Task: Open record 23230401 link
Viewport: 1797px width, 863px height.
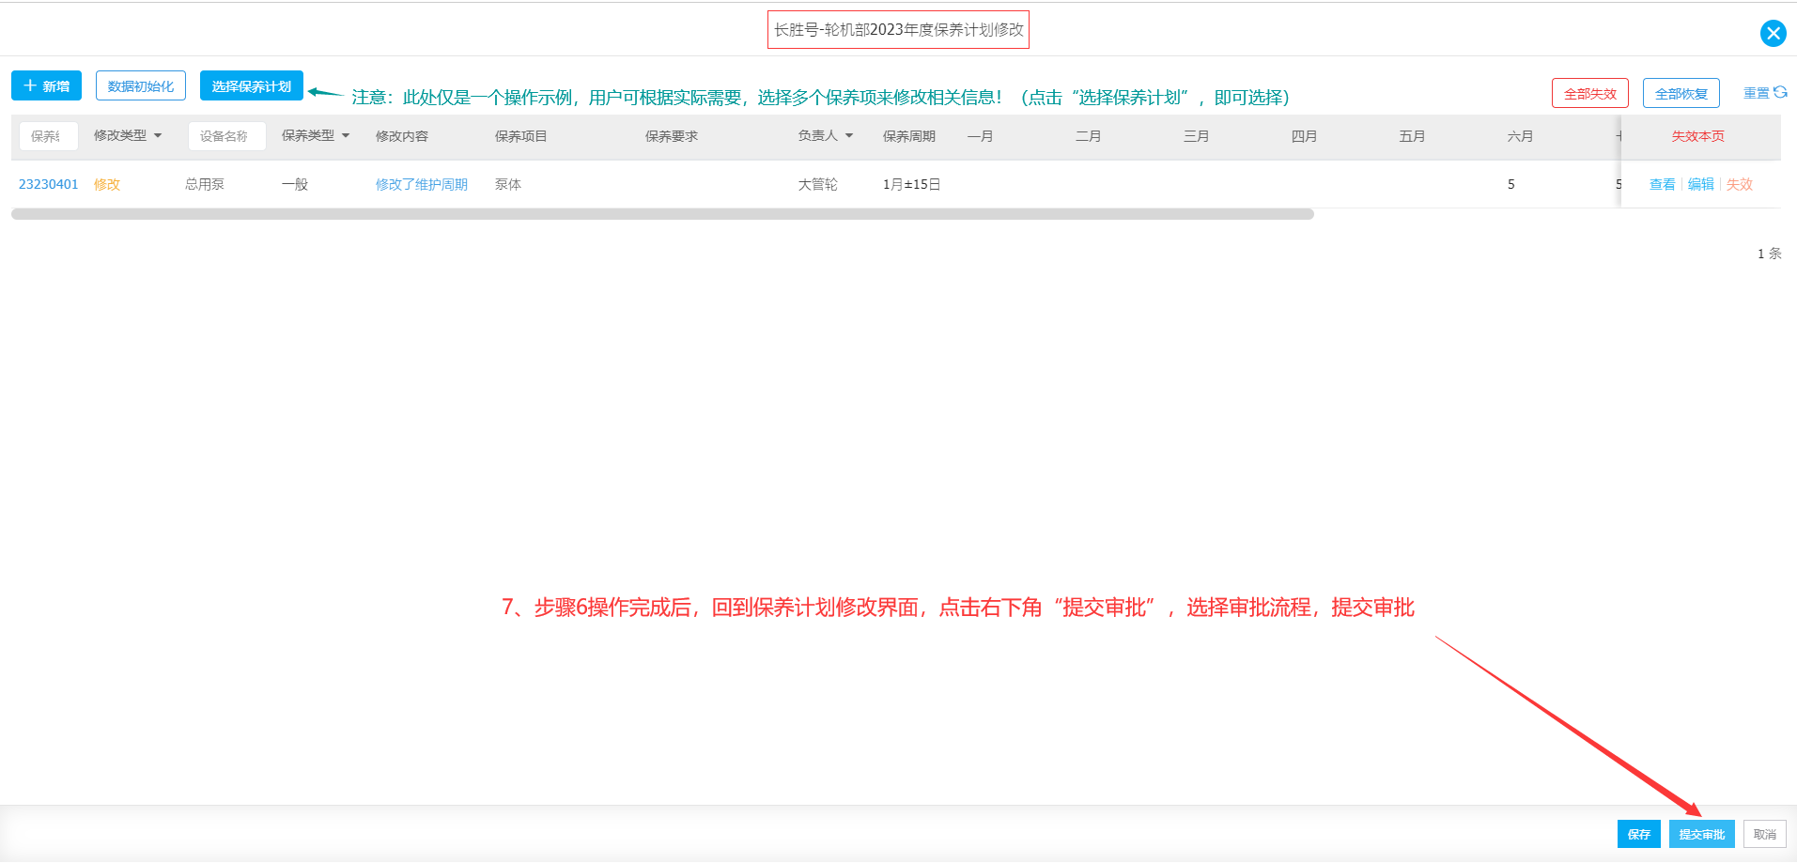Action: [49, 184]
